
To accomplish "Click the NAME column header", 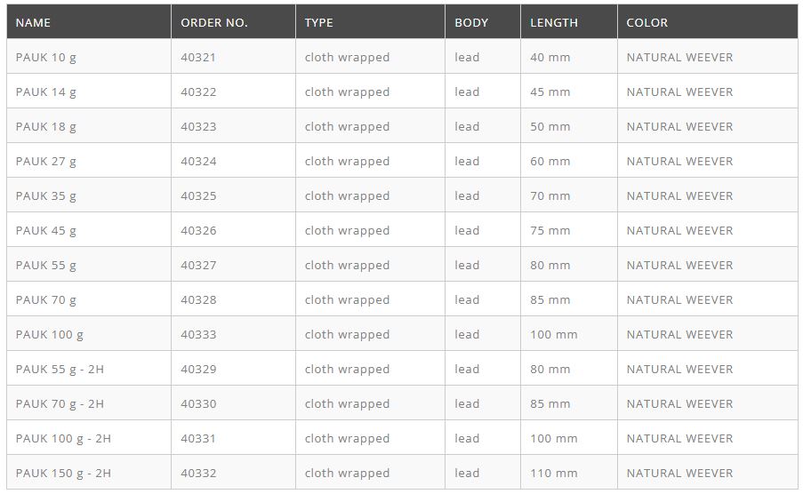I will coord(34,22).
